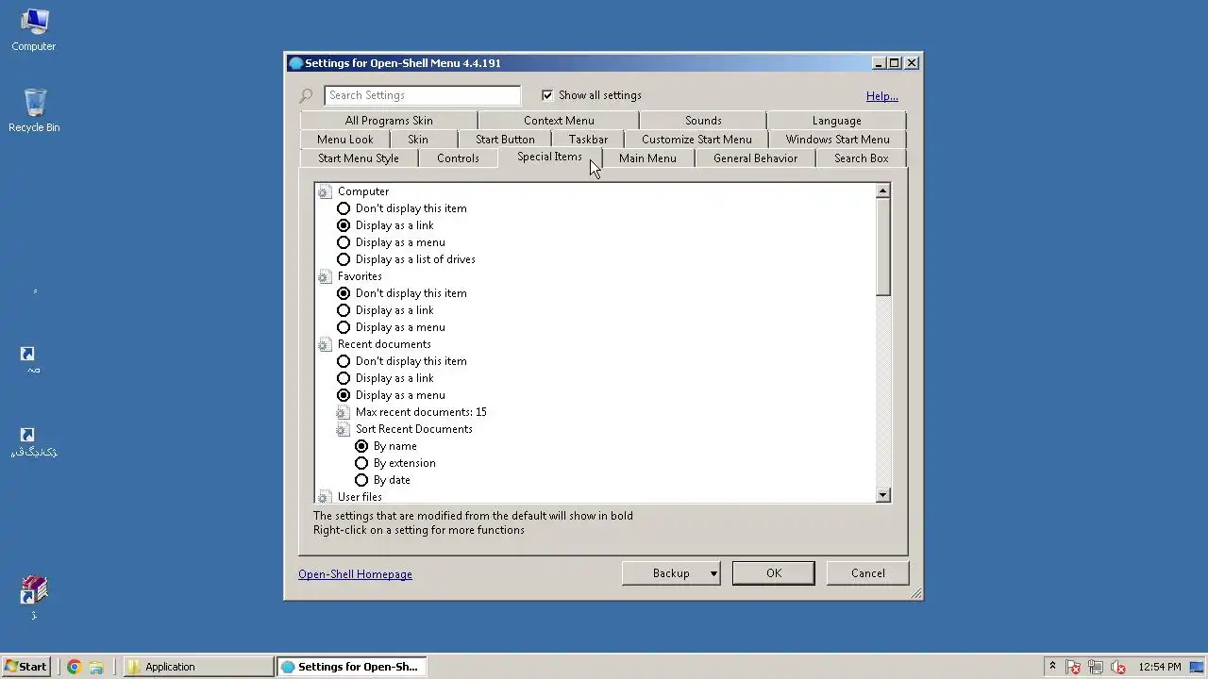Click the gear icon next to User files
This screenshot has height=679, width=1208.
[325, 497]
